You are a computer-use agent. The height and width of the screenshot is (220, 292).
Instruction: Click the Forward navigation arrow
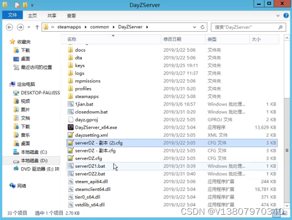click(x=20, y=27)
